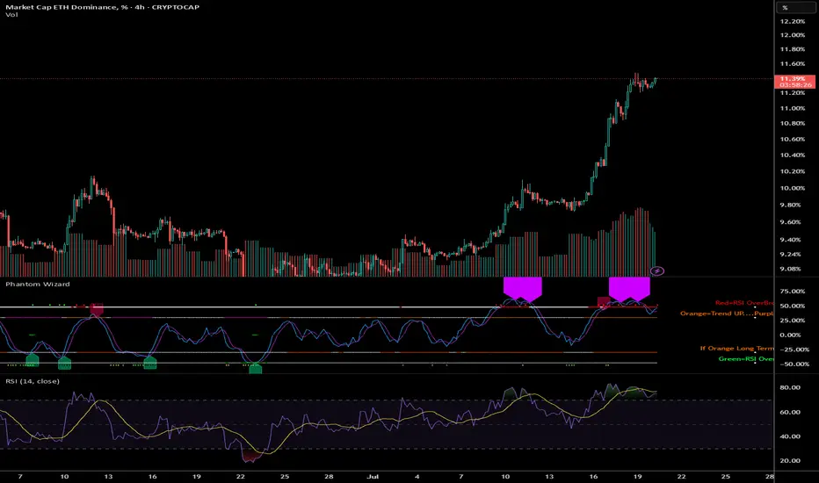
Task: Toggle the % percent scale button
Action: pos(795,7)
